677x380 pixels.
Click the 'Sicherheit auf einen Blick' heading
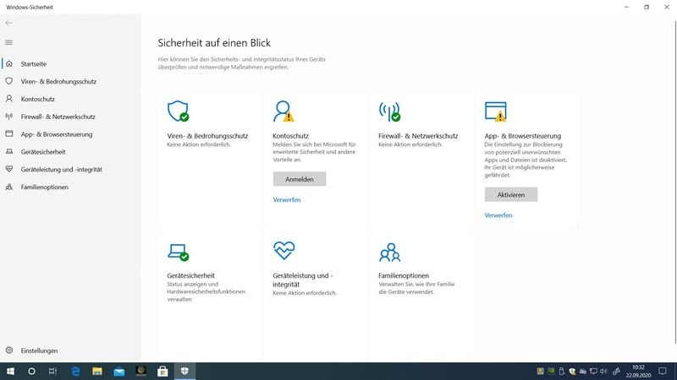214,43
